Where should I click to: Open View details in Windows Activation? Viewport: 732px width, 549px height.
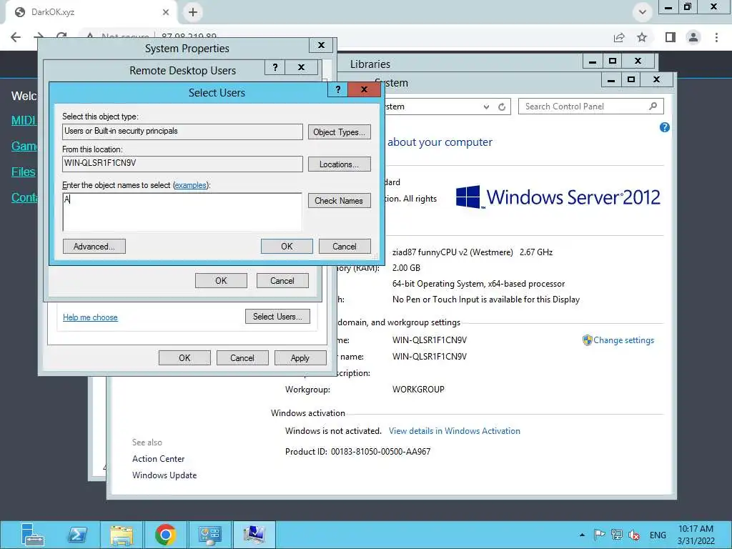tap(454, 431)
